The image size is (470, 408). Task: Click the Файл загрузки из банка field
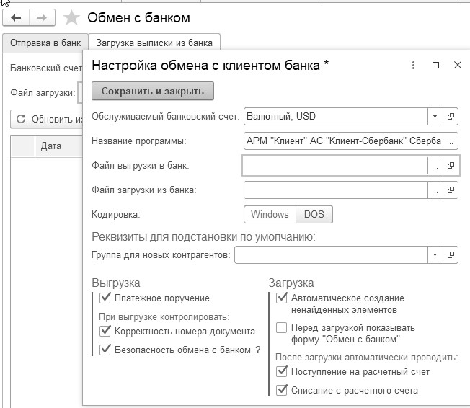tap(336, 190)
